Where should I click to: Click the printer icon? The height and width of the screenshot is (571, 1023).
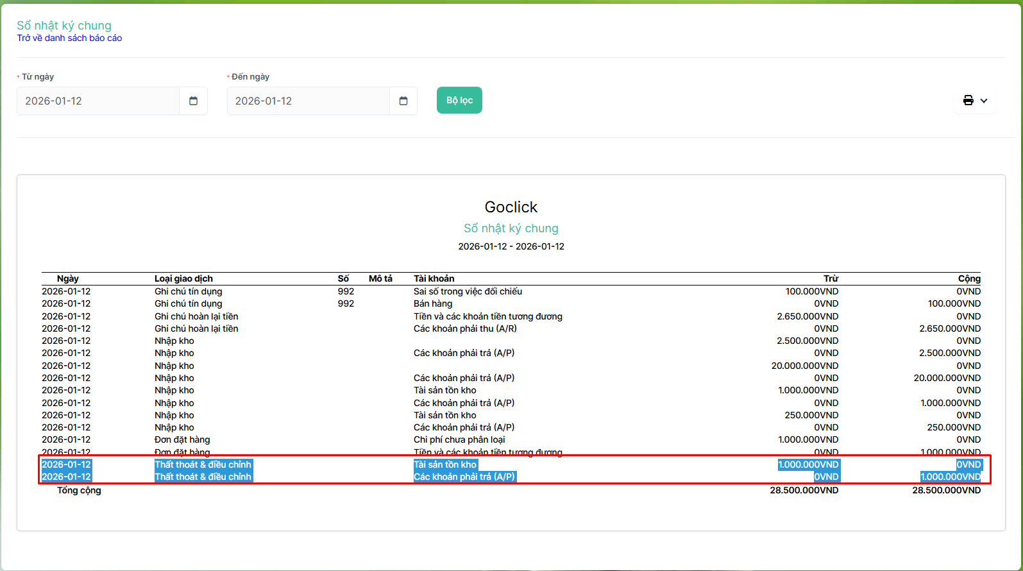pos(968,101)
